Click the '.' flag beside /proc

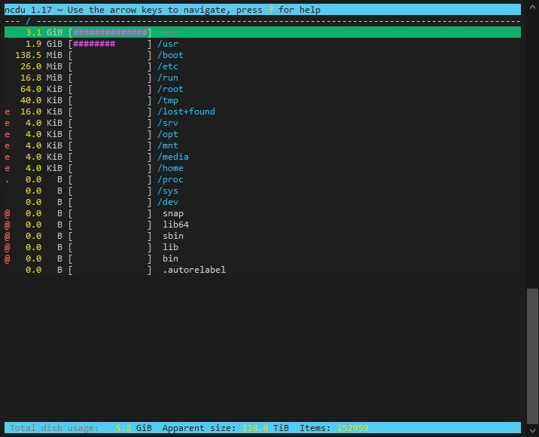click(x=8, y=179)
